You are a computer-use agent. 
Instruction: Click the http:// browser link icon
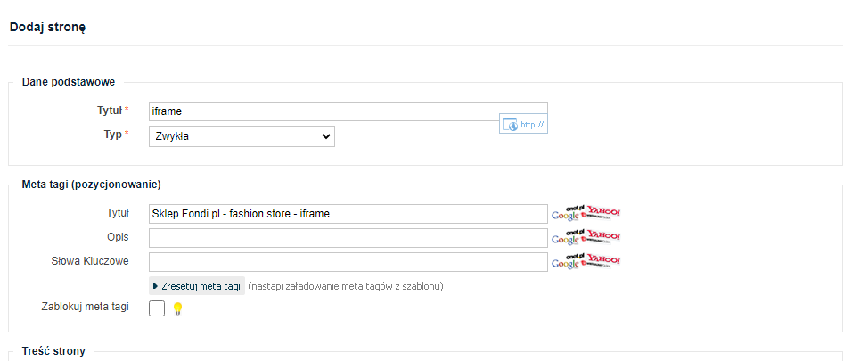click(x=523, y=125)
